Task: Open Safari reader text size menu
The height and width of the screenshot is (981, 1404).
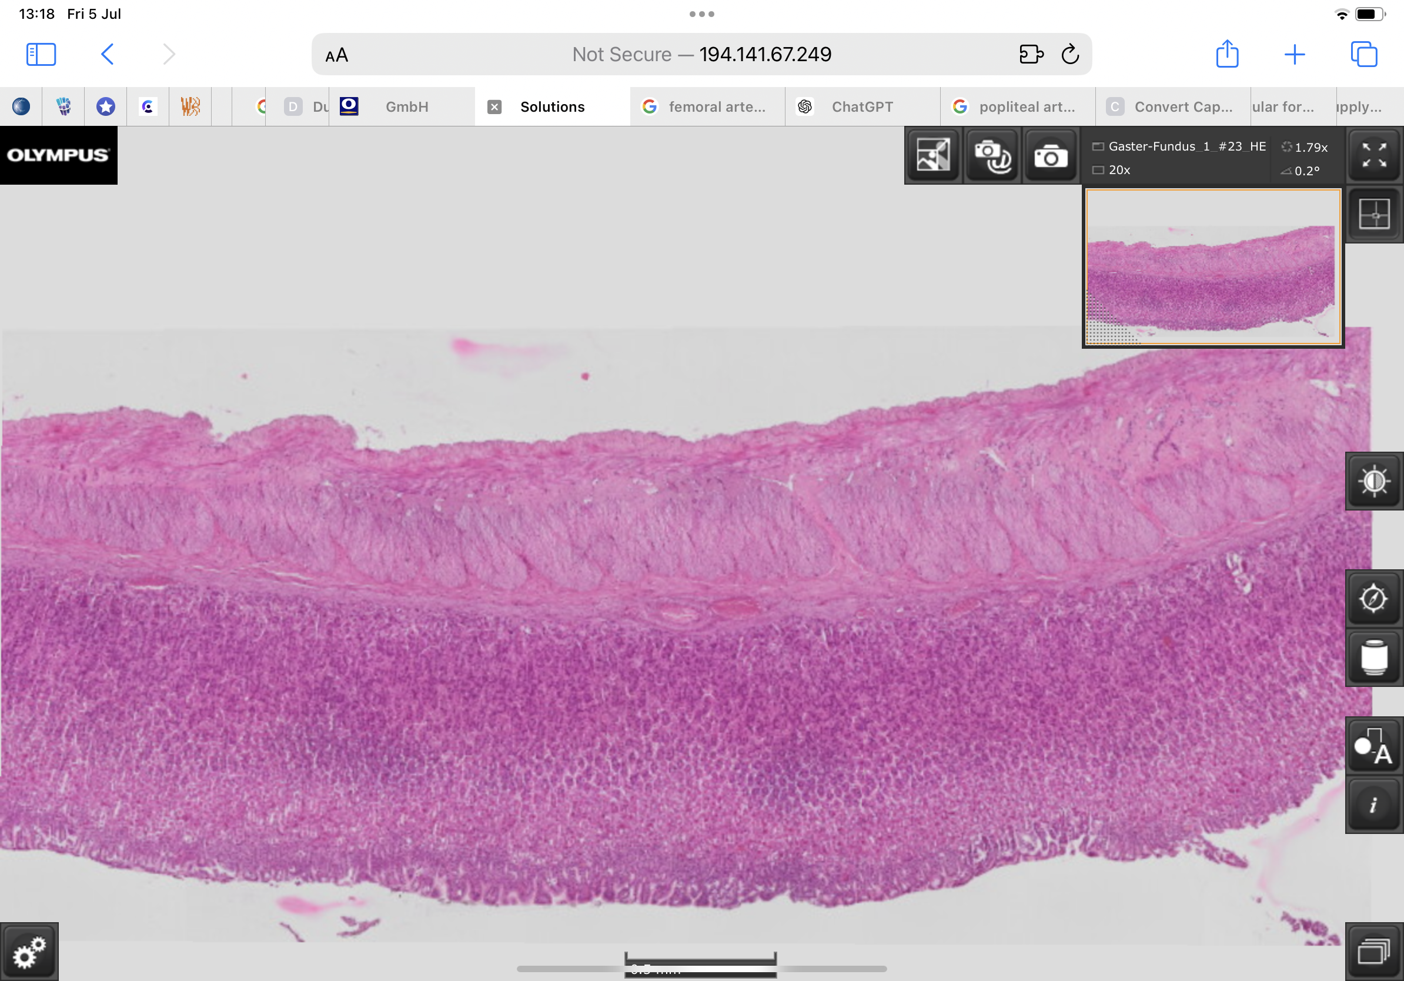Action: point(337,55)
